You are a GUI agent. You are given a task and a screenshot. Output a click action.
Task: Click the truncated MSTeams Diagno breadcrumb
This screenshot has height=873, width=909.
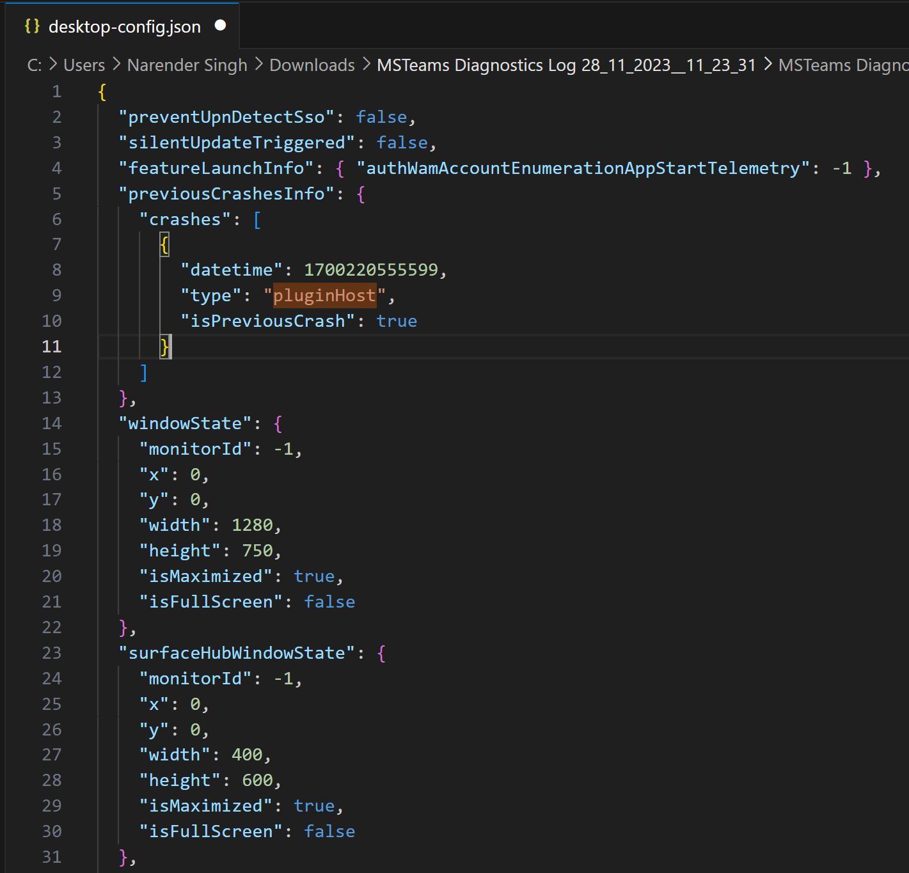point(843,65)
